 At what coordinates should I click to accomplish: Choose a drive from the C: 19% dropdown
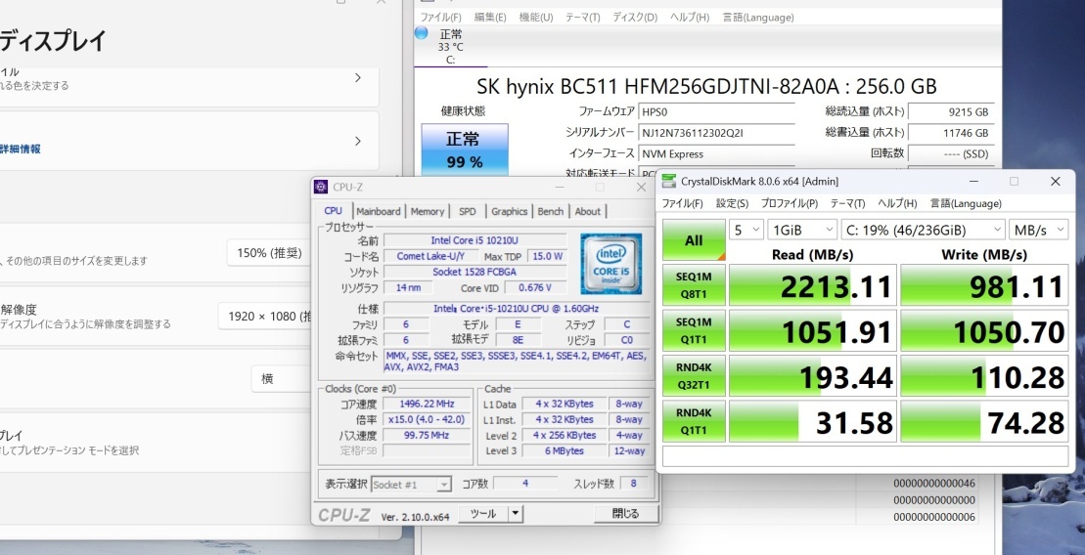pos(923,230)
